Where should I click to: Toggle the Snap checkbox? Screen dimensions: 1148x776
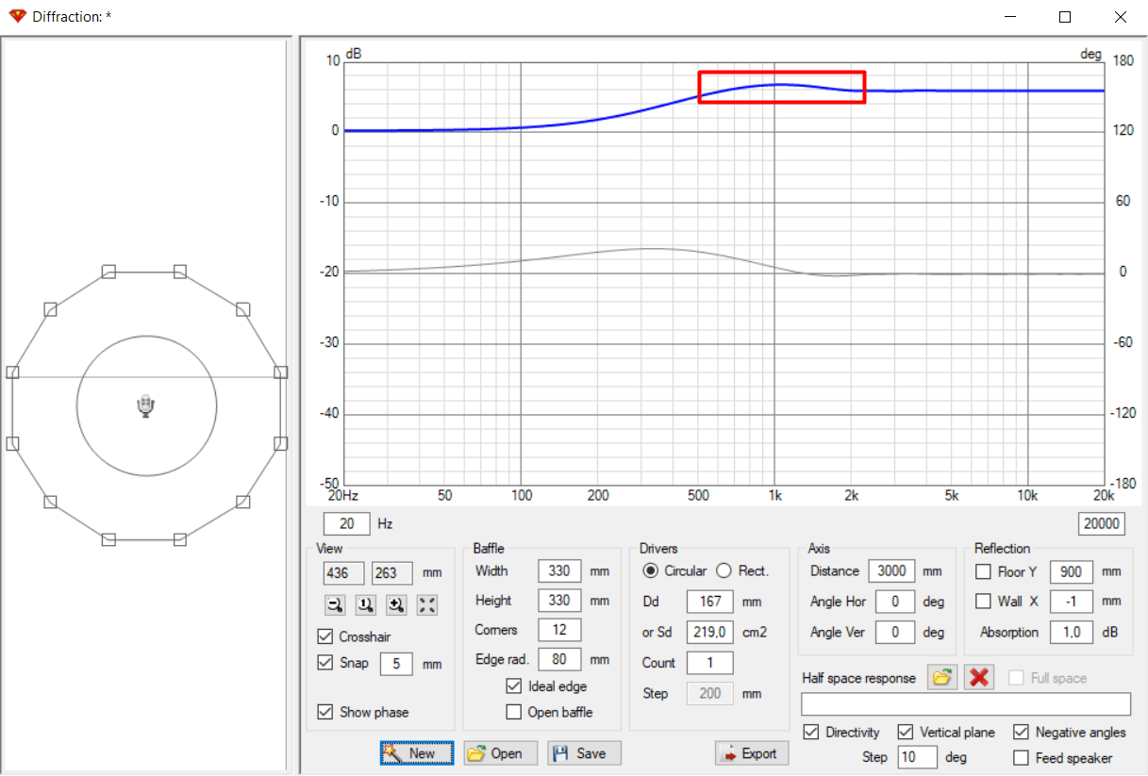pos(325,663)
